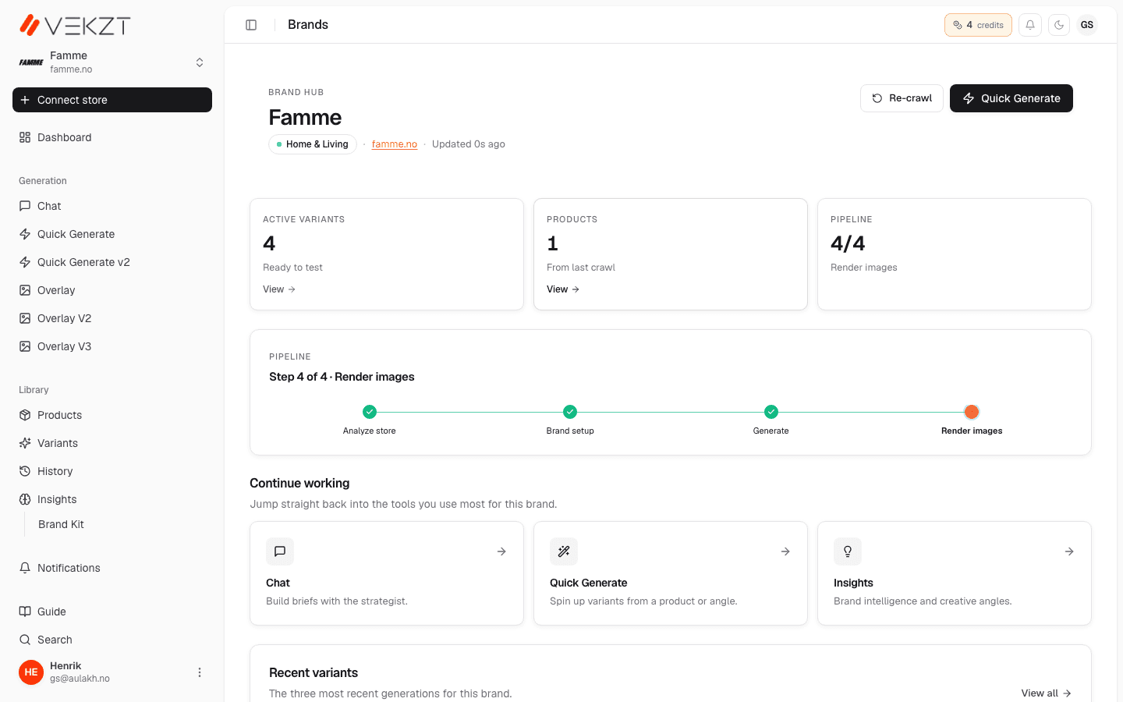
Task: Click the Generate step marker
Action: coord(771,412)
